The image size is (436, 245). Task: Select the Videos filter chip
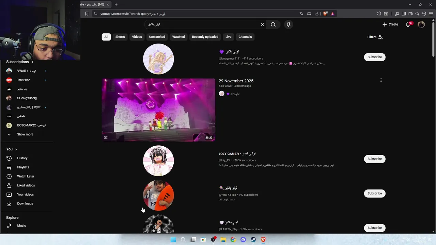click(x=137, y=37)
